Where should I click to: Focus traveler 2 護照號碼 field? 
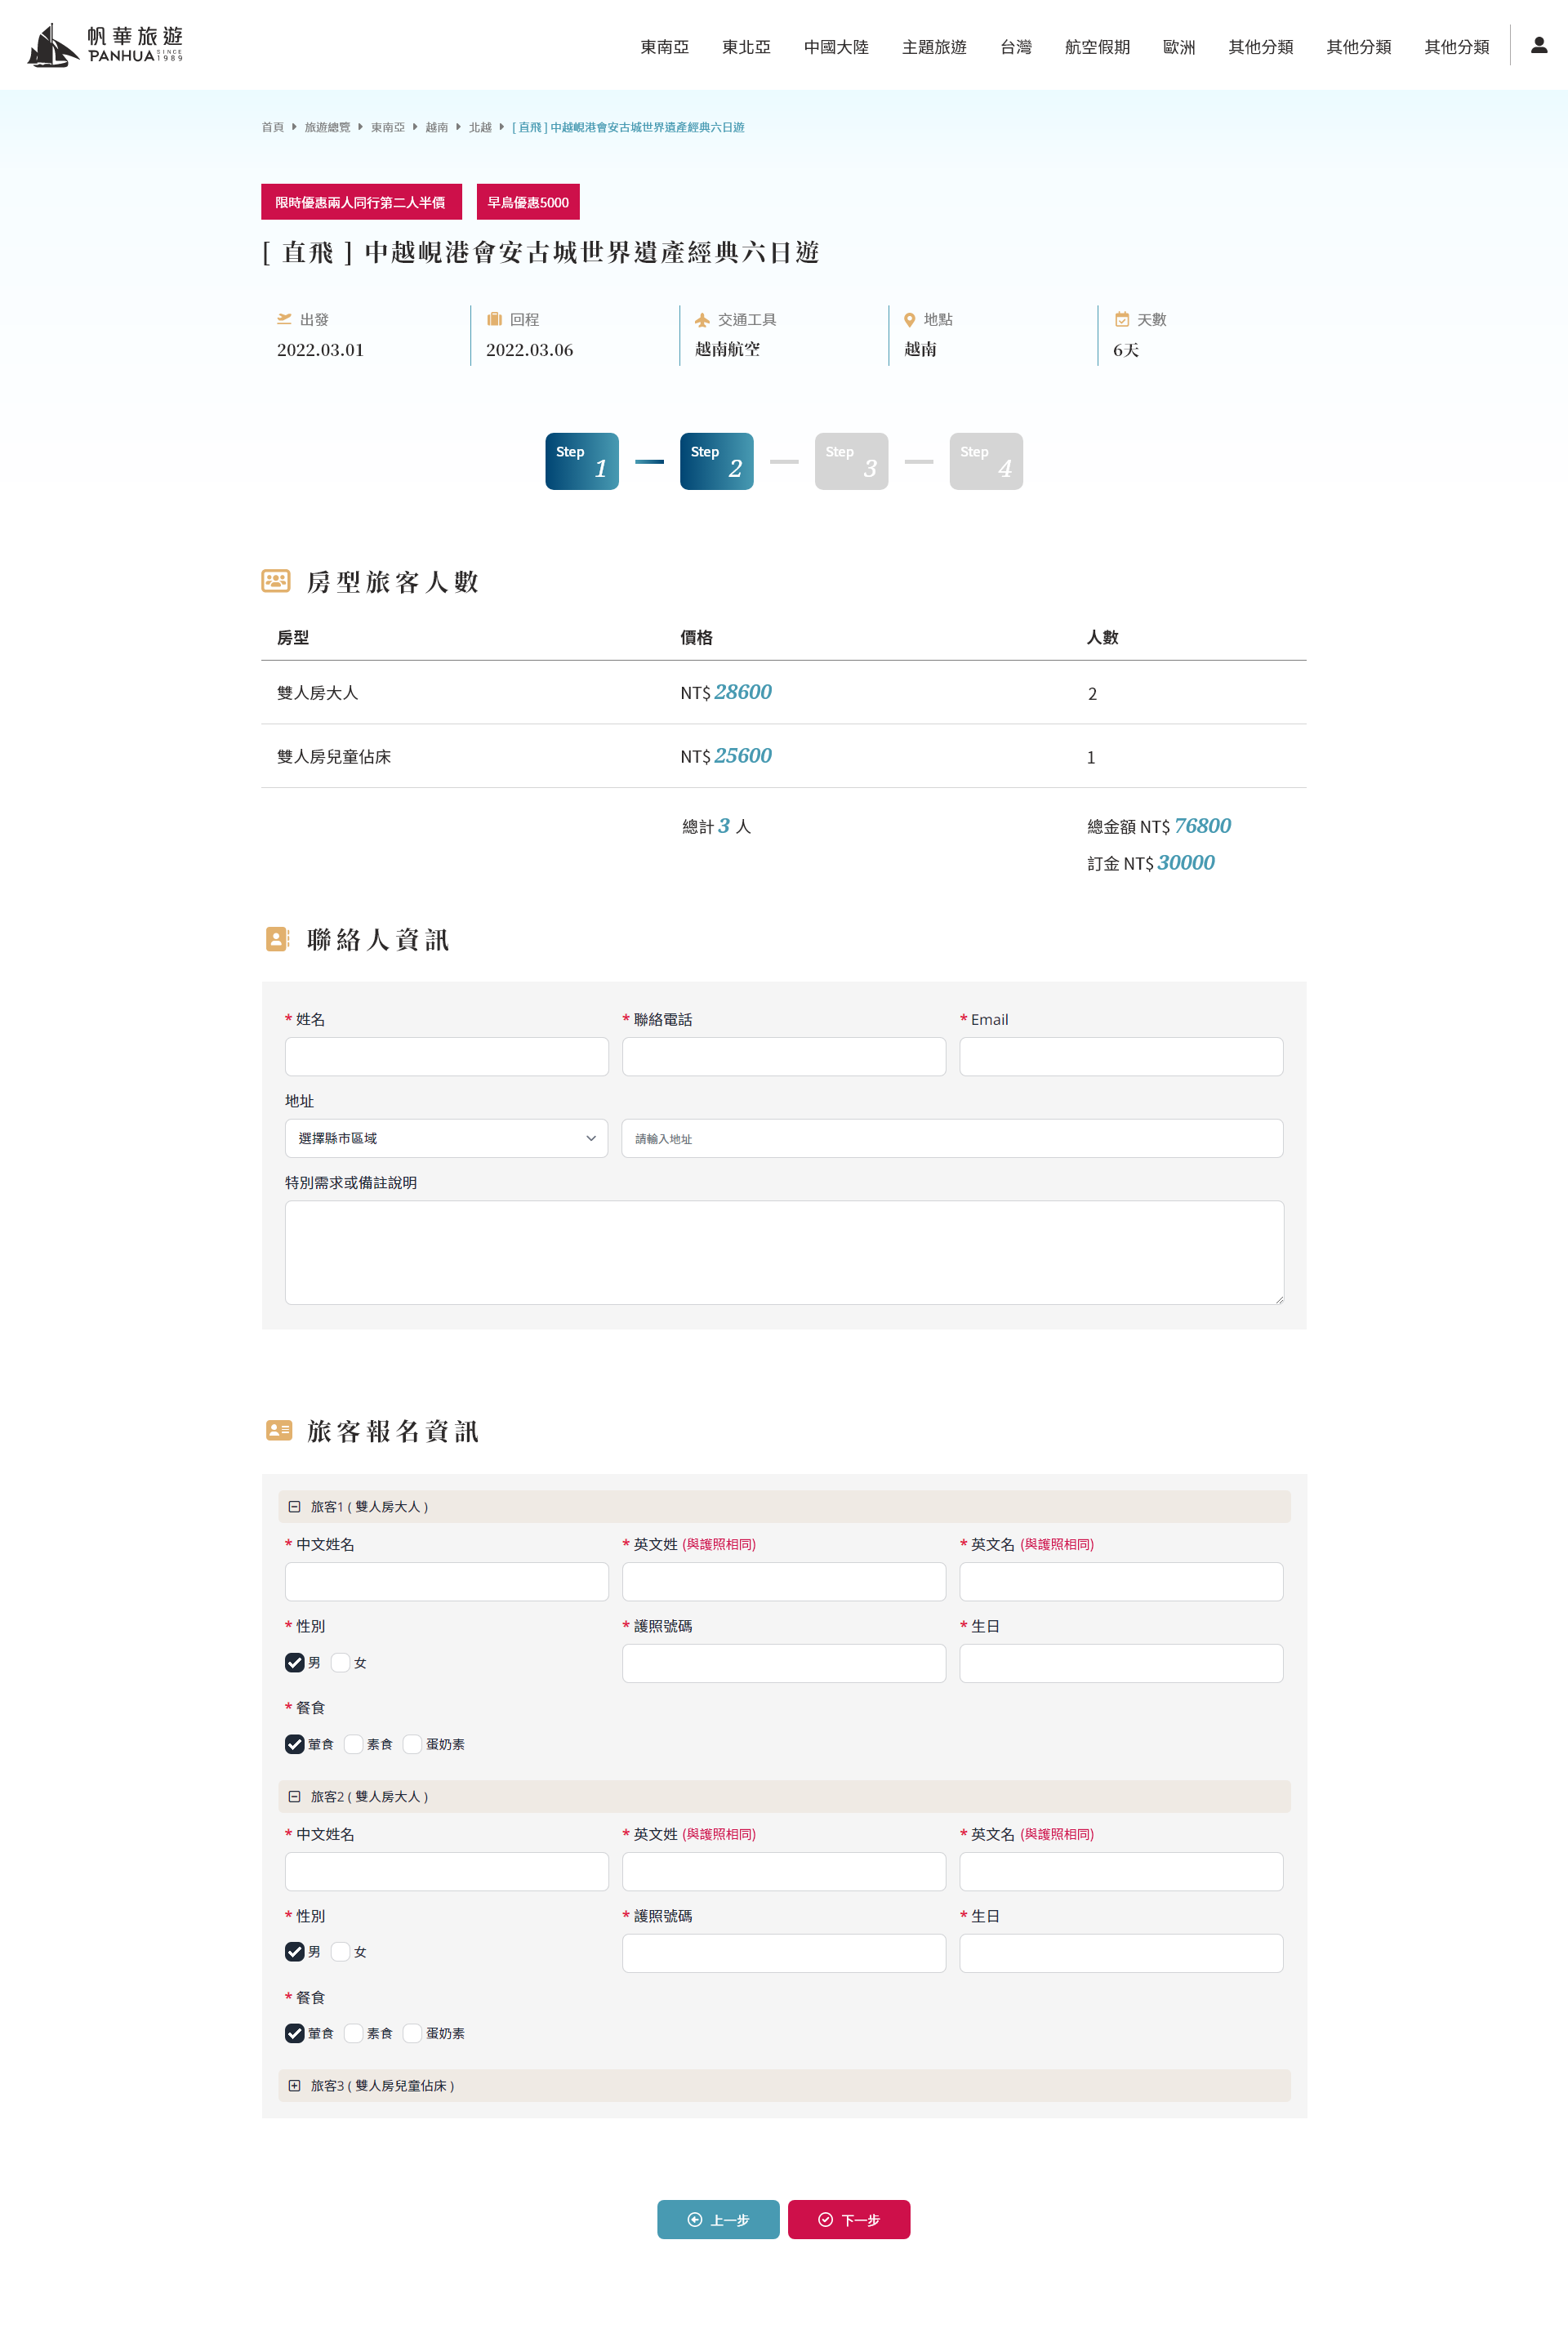[784, 1953]
